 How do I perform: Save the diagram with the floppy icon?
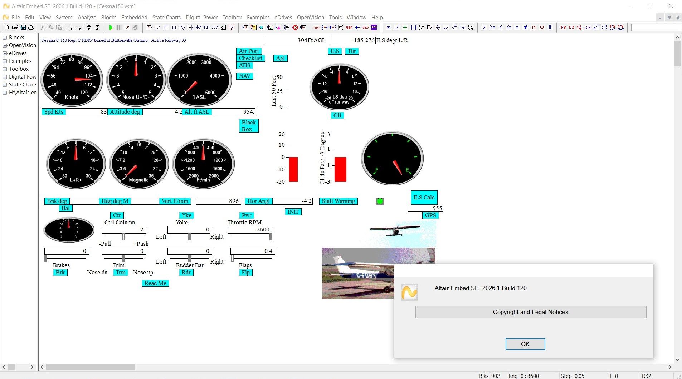click(x=23, y=27)
